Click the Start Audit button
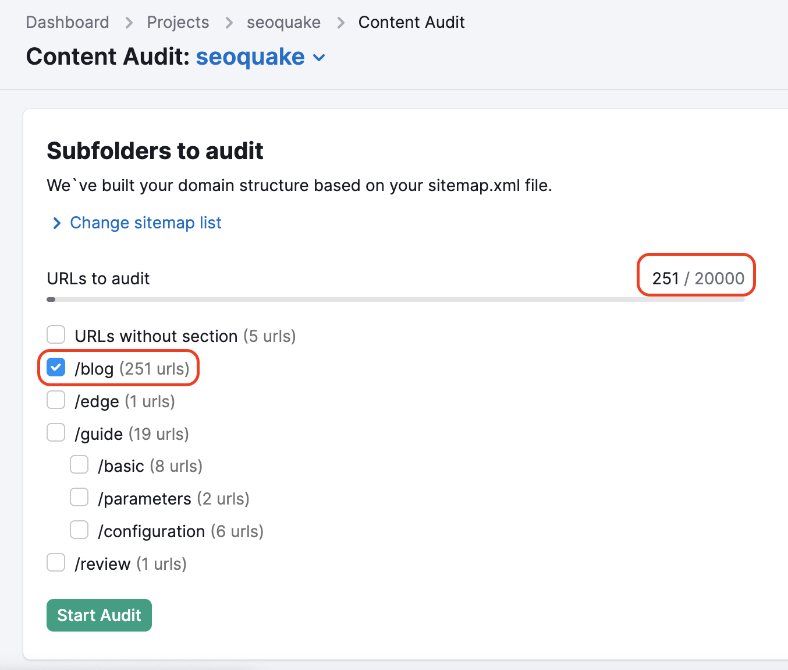Image resolution: width=788 pixels, height=670 pixels. point(99,615)
